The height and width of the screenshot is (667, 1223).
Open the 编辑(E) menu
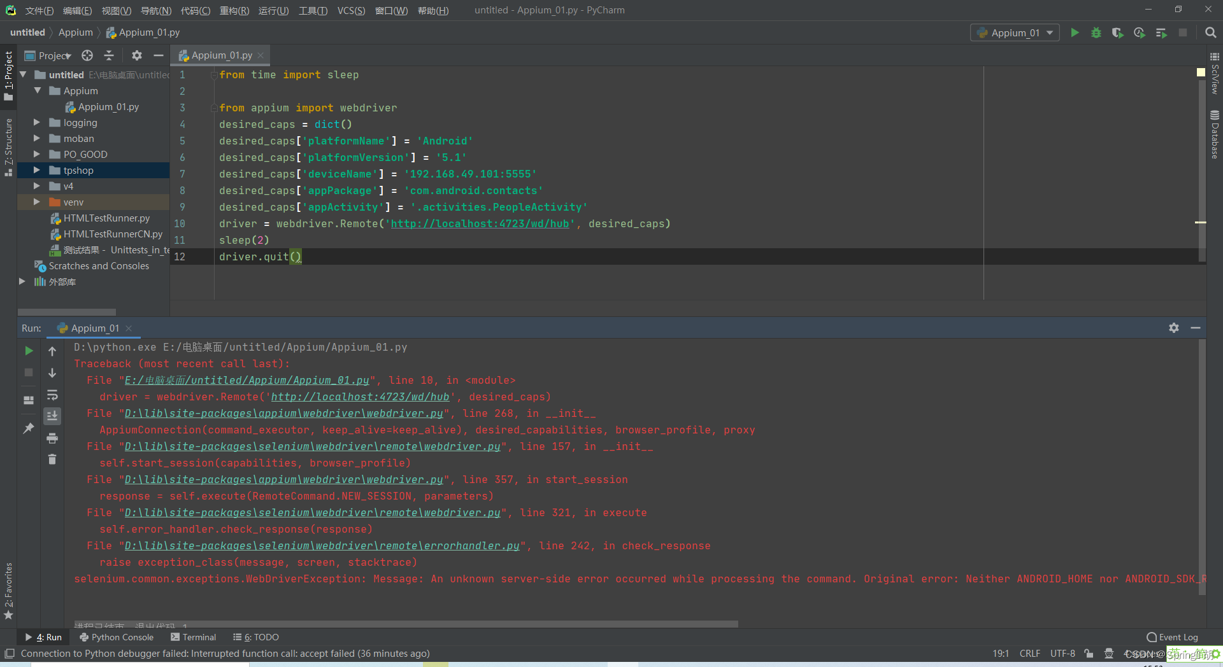tap(77, 10)
